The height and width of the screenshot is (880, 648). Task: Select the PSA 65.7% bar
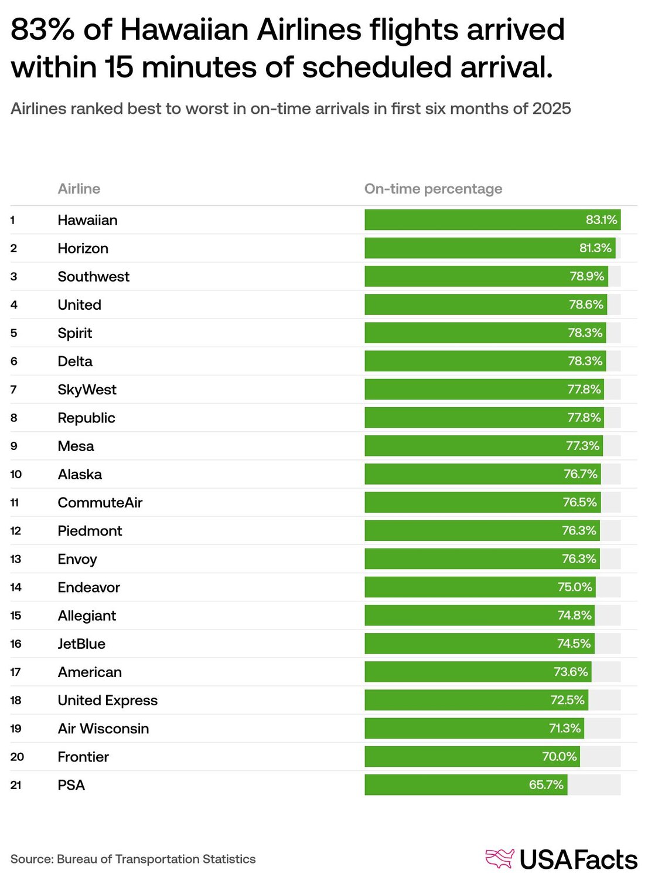coord(466,785)
